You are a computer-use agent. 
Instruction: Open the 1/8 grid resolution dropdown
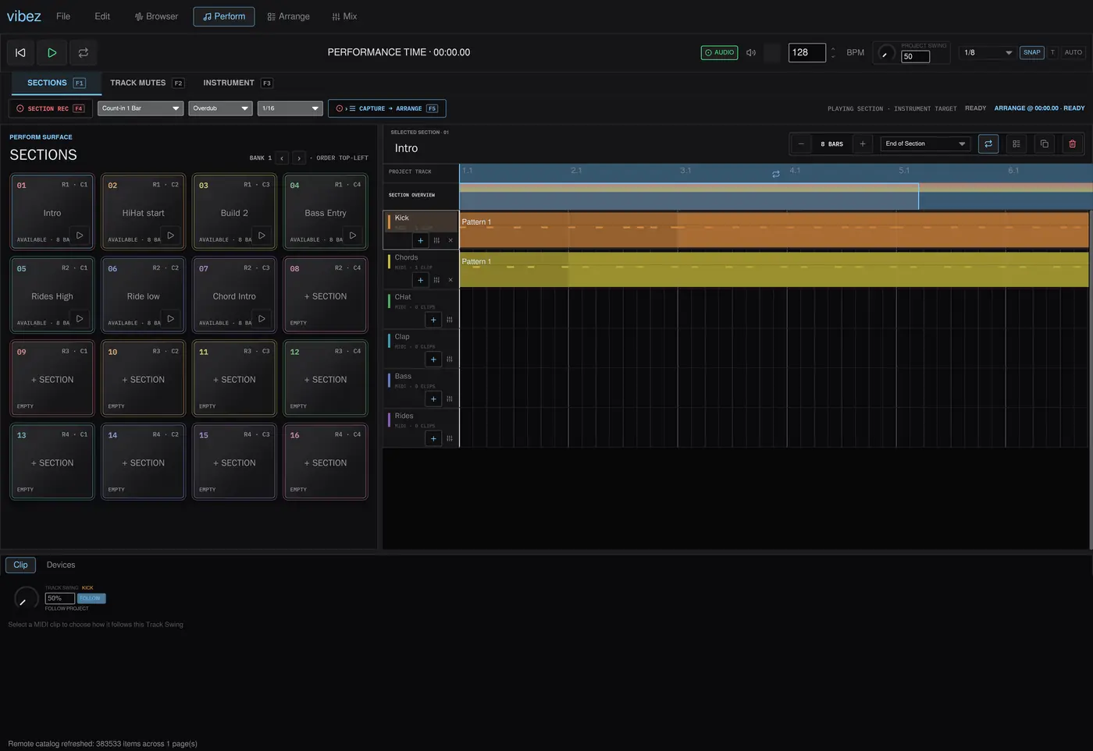coord(988,52)
